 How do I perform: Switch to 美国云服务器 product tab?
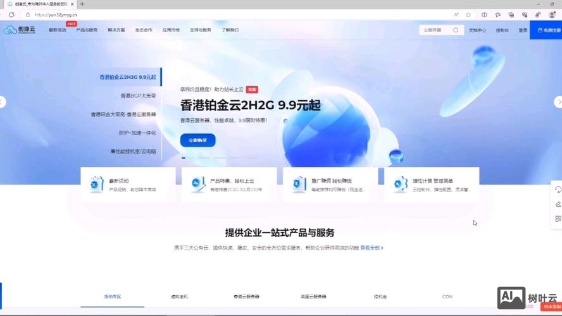point(313,296)
